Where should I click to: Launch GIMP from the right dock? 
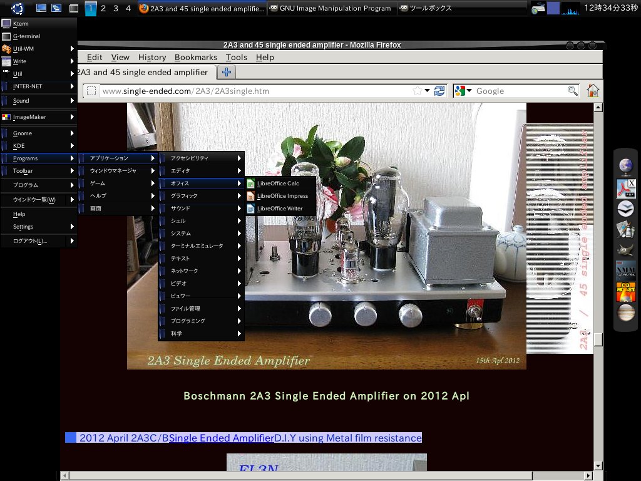pos(625,251)
